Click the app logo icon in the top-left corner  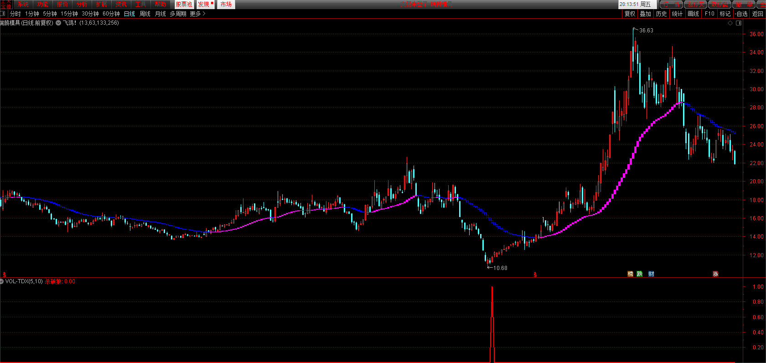click(x=6, y=4)
